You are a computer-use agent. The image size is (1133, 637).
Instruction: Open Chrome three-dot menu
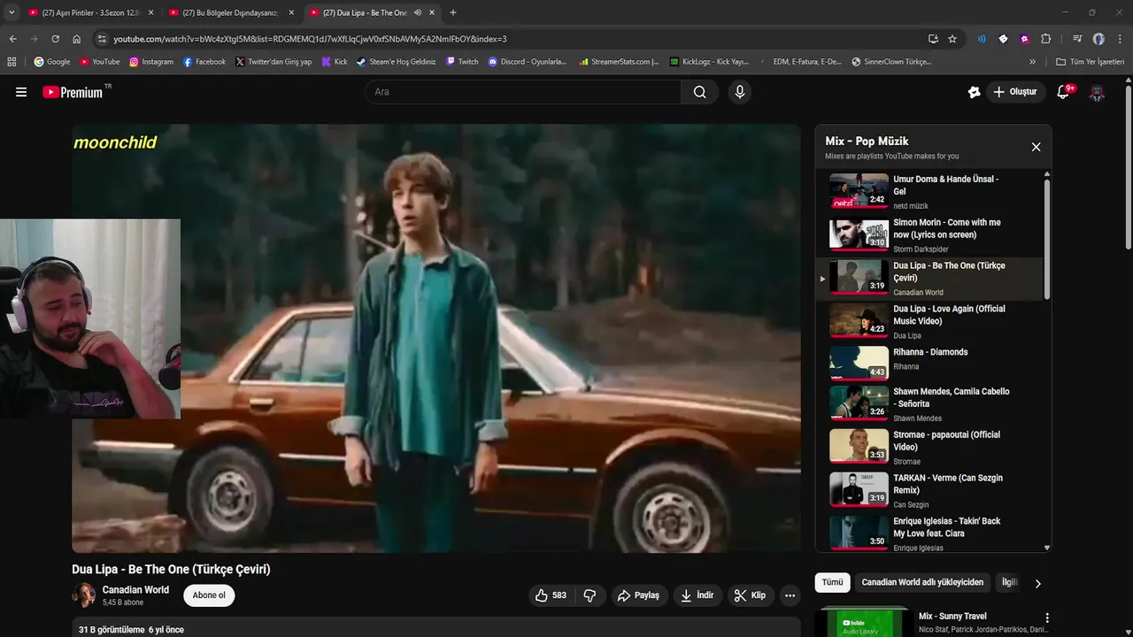1120,39
